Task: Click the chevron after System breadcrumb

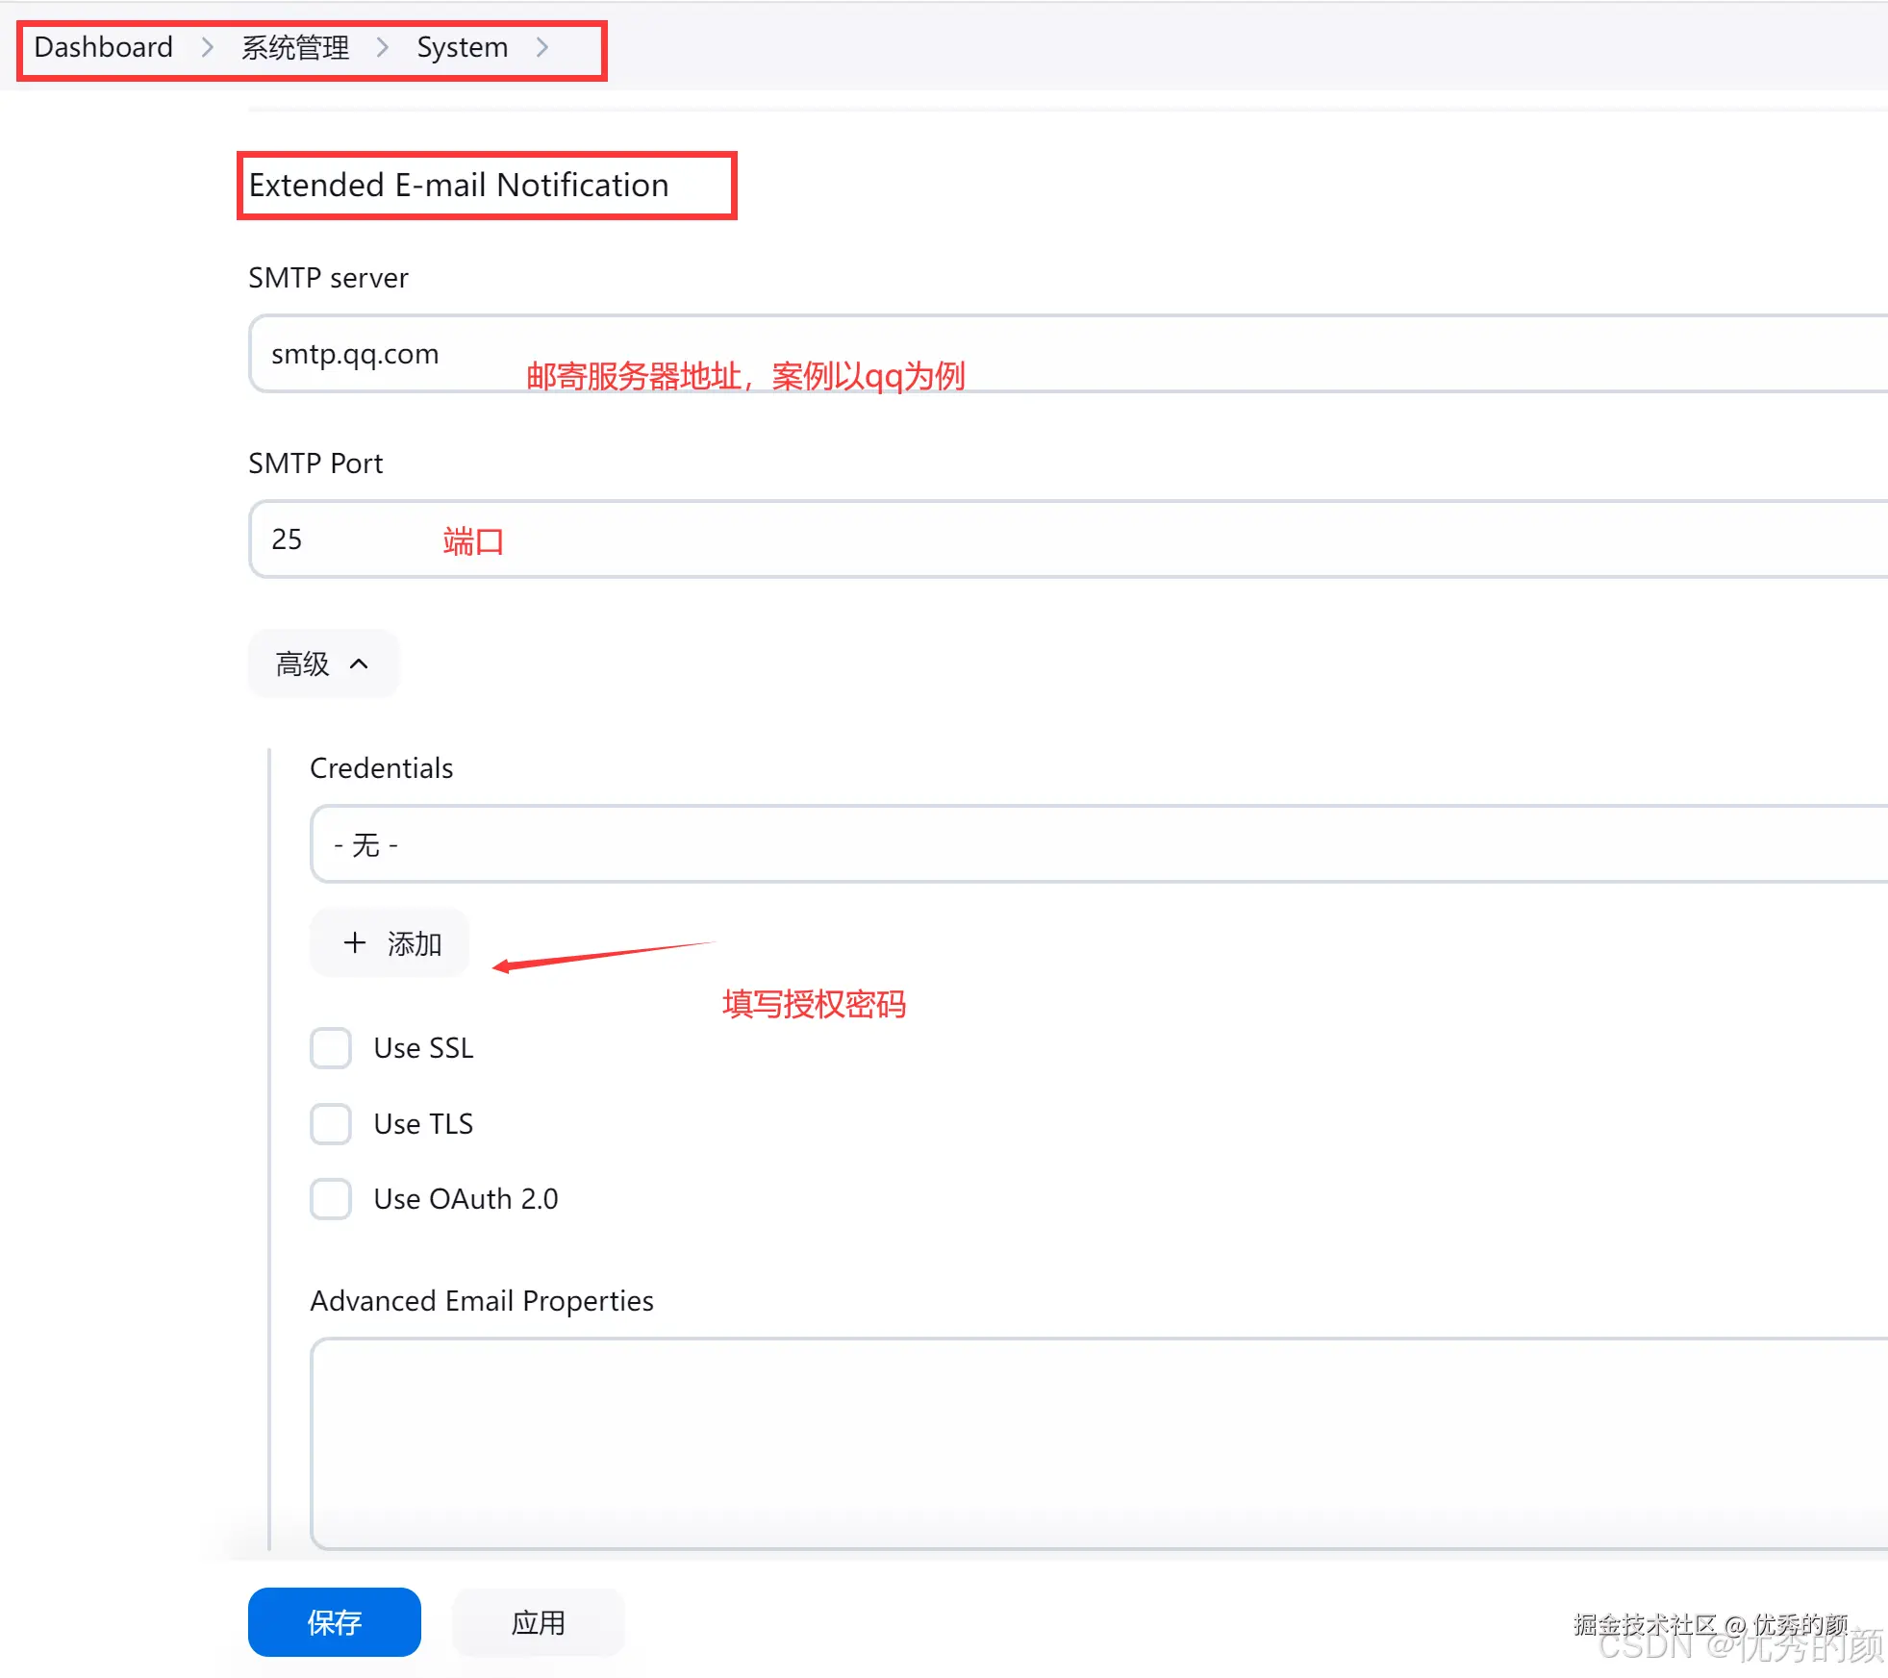Action: tap(542, 47)
